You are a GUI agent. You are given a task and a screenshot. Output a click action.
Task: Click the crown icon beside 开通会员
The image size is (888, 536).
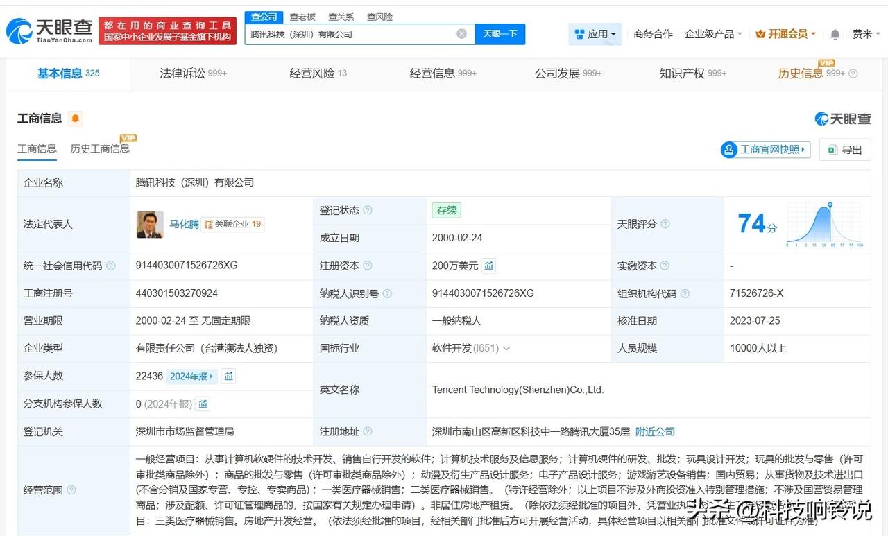(760, 34)
